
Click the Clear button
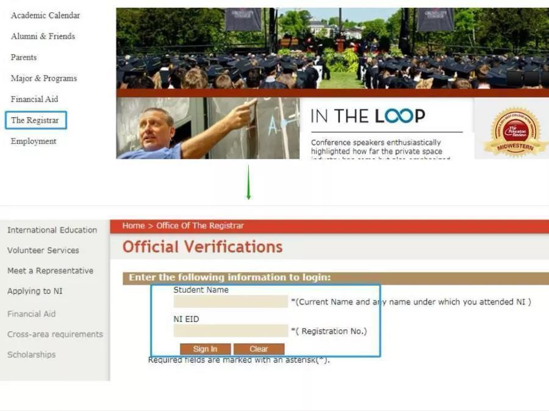[259, 349]
